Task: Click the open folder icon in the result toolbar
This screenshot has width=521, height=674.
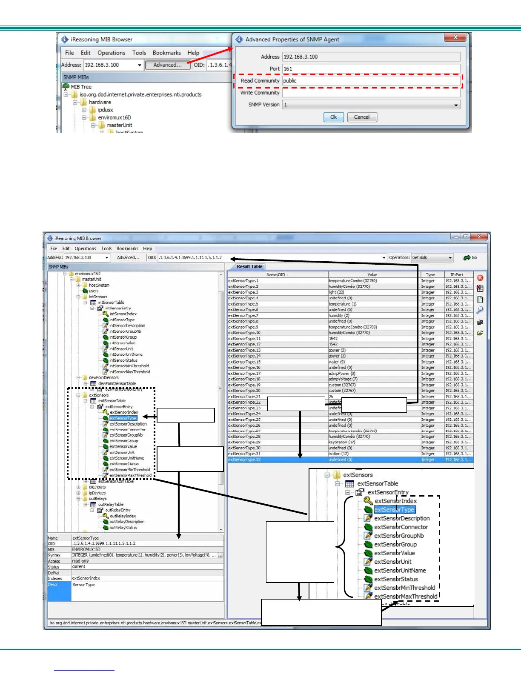Action: [x=480, y=333]
